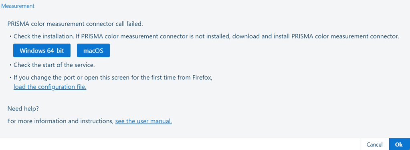Follow the underlined user manual hyperlink
Viewport: 410px width, 150px height.
point(143,121)
